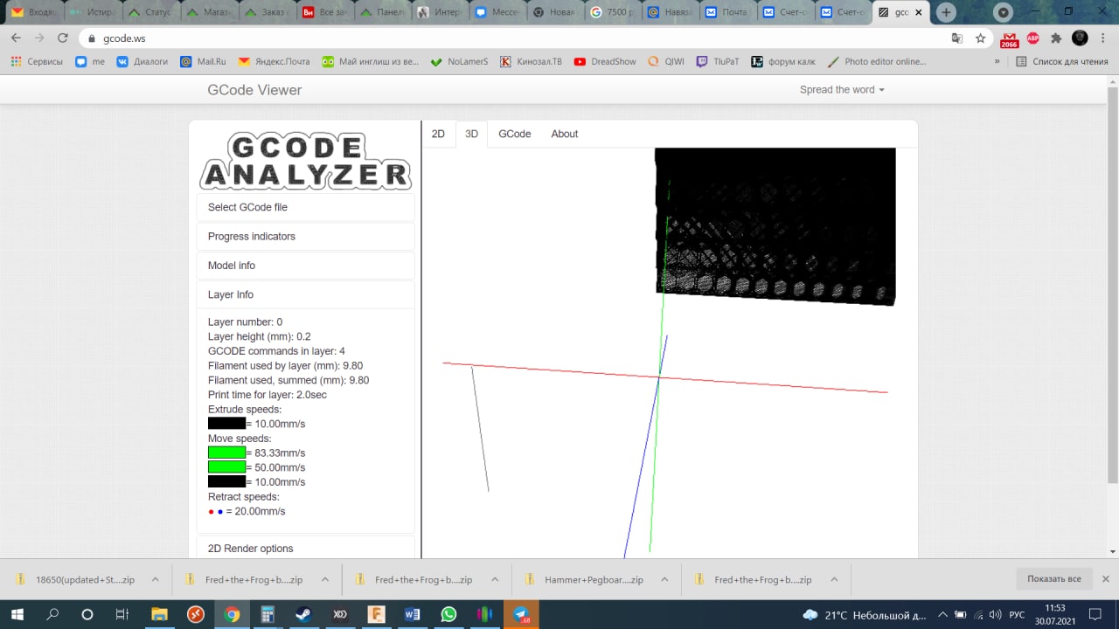
Task: Open File Explorer from taskbar
Action: (159, 614)
